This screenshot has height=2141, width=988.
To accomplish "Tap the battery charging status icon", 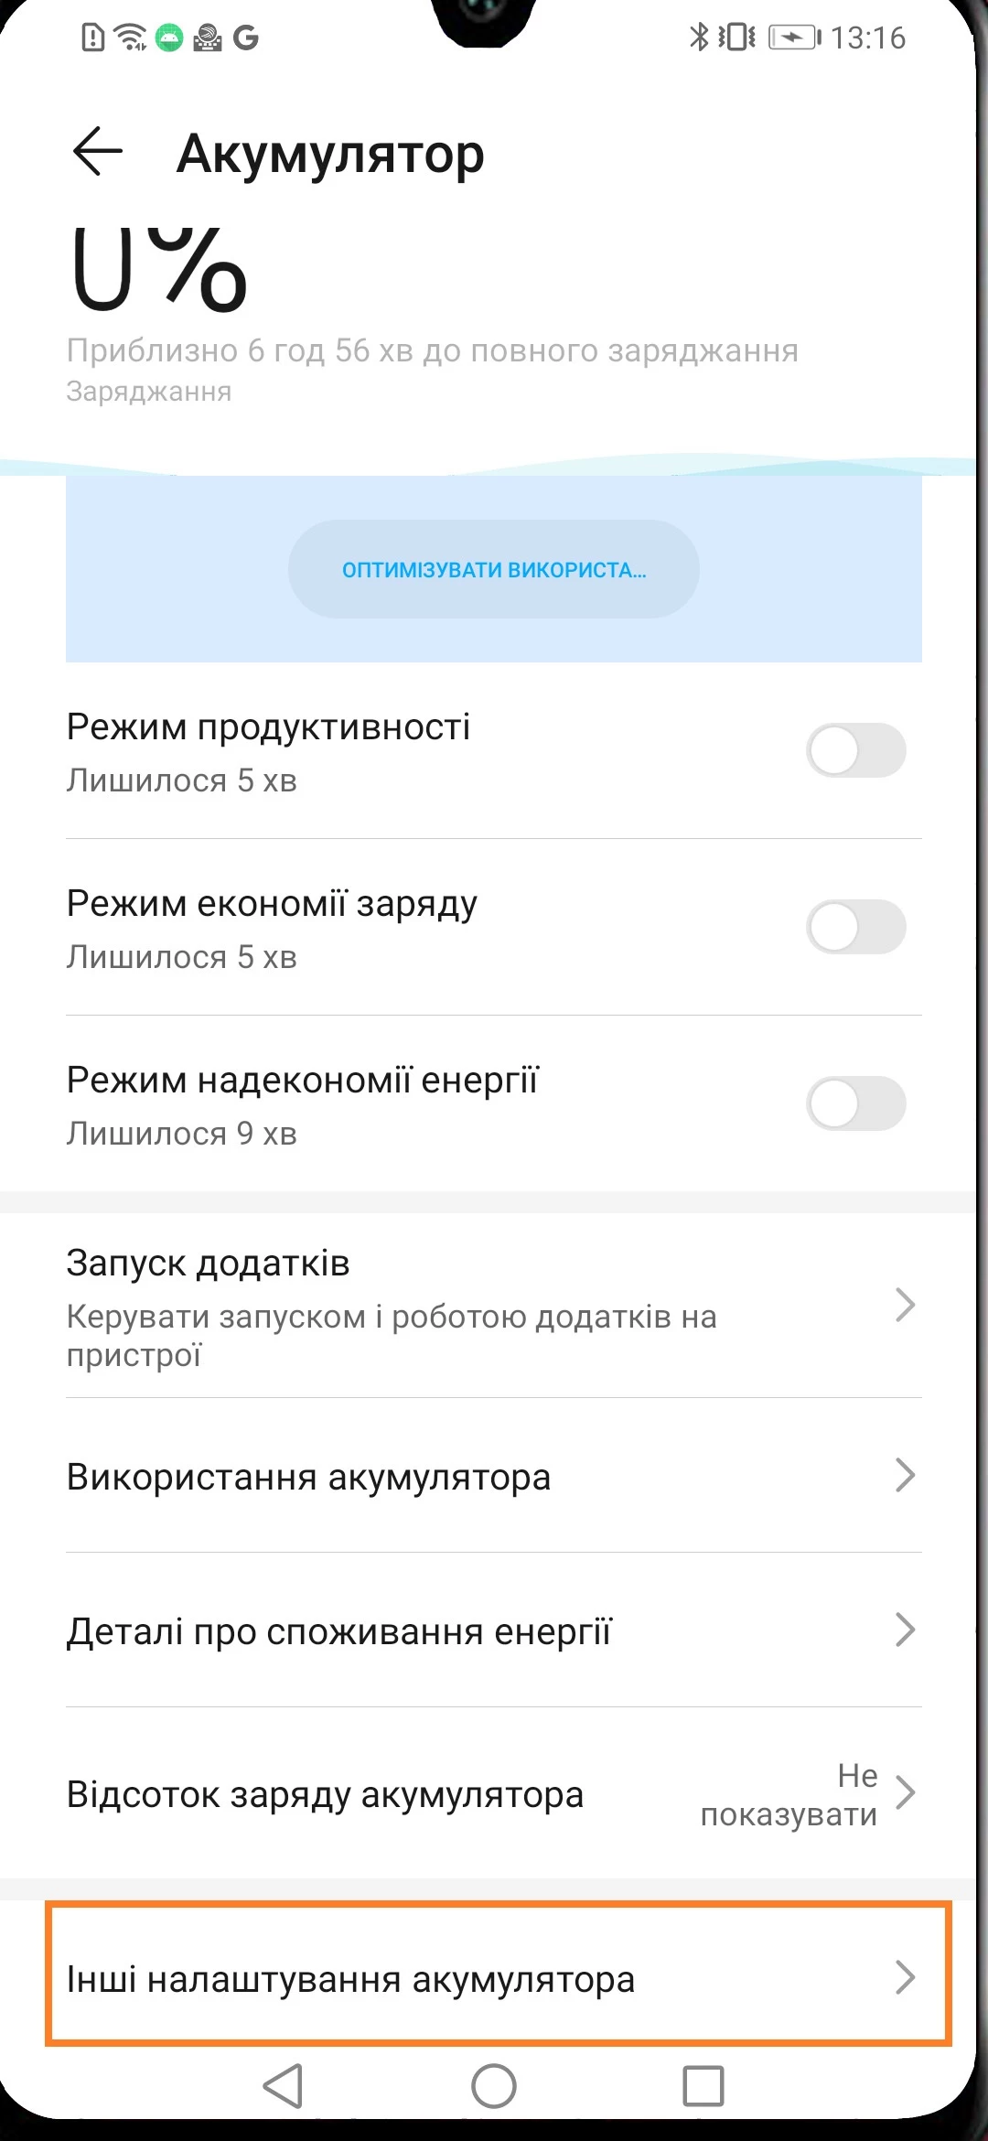I will (x=794, y=38).
